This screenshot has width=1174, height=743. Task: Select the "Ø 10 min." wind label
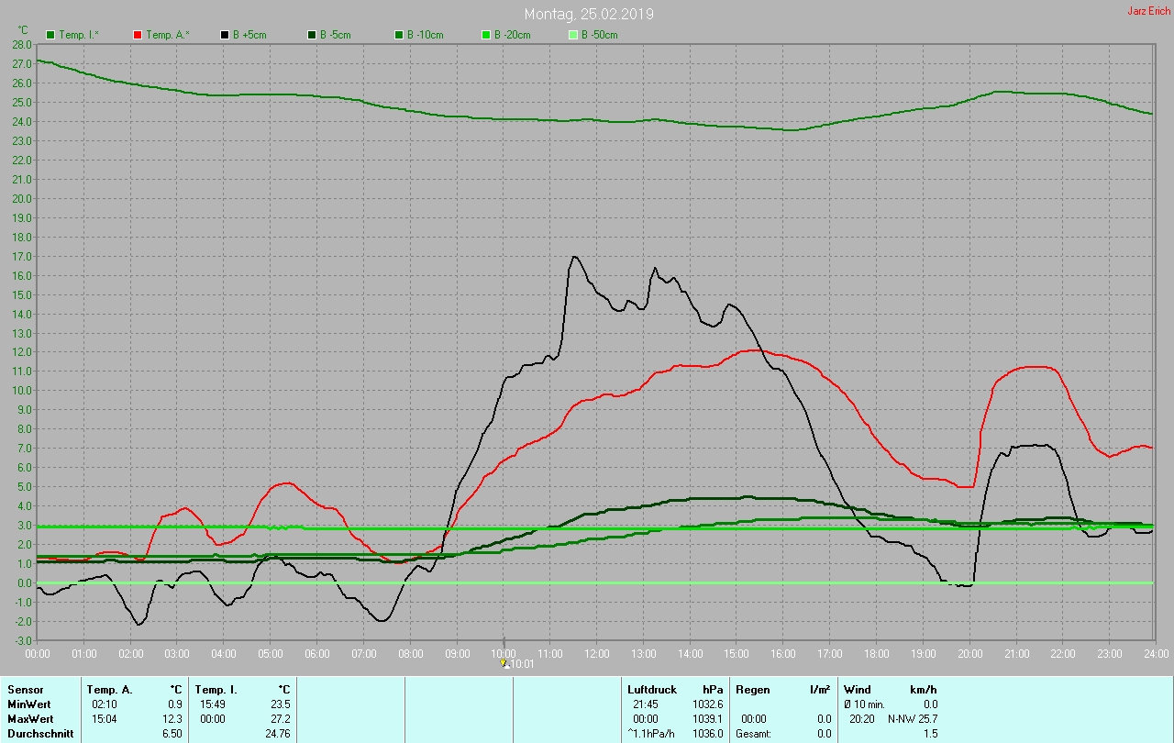point(866,704)
